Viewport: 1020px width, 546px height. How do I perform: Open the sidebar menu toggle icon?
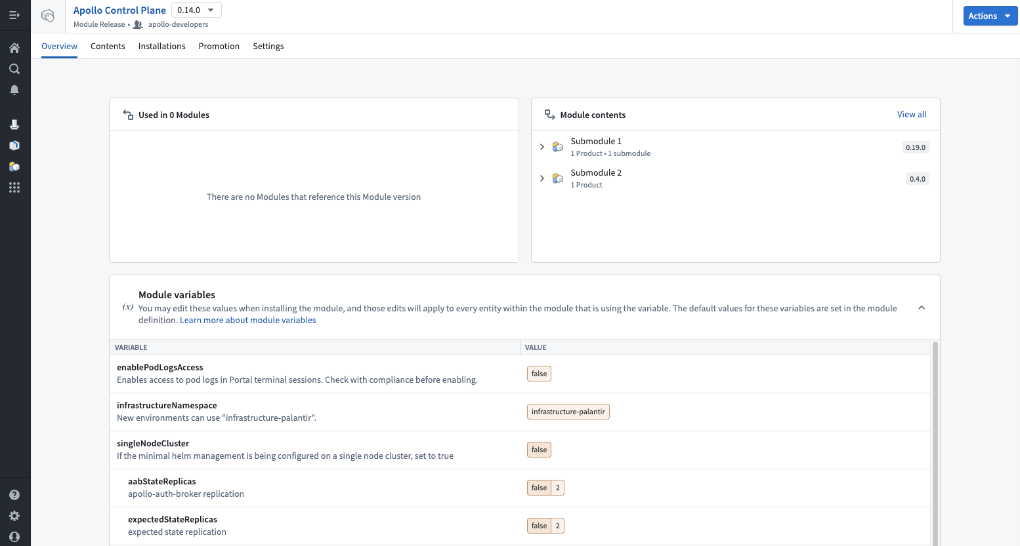[14, 15]
